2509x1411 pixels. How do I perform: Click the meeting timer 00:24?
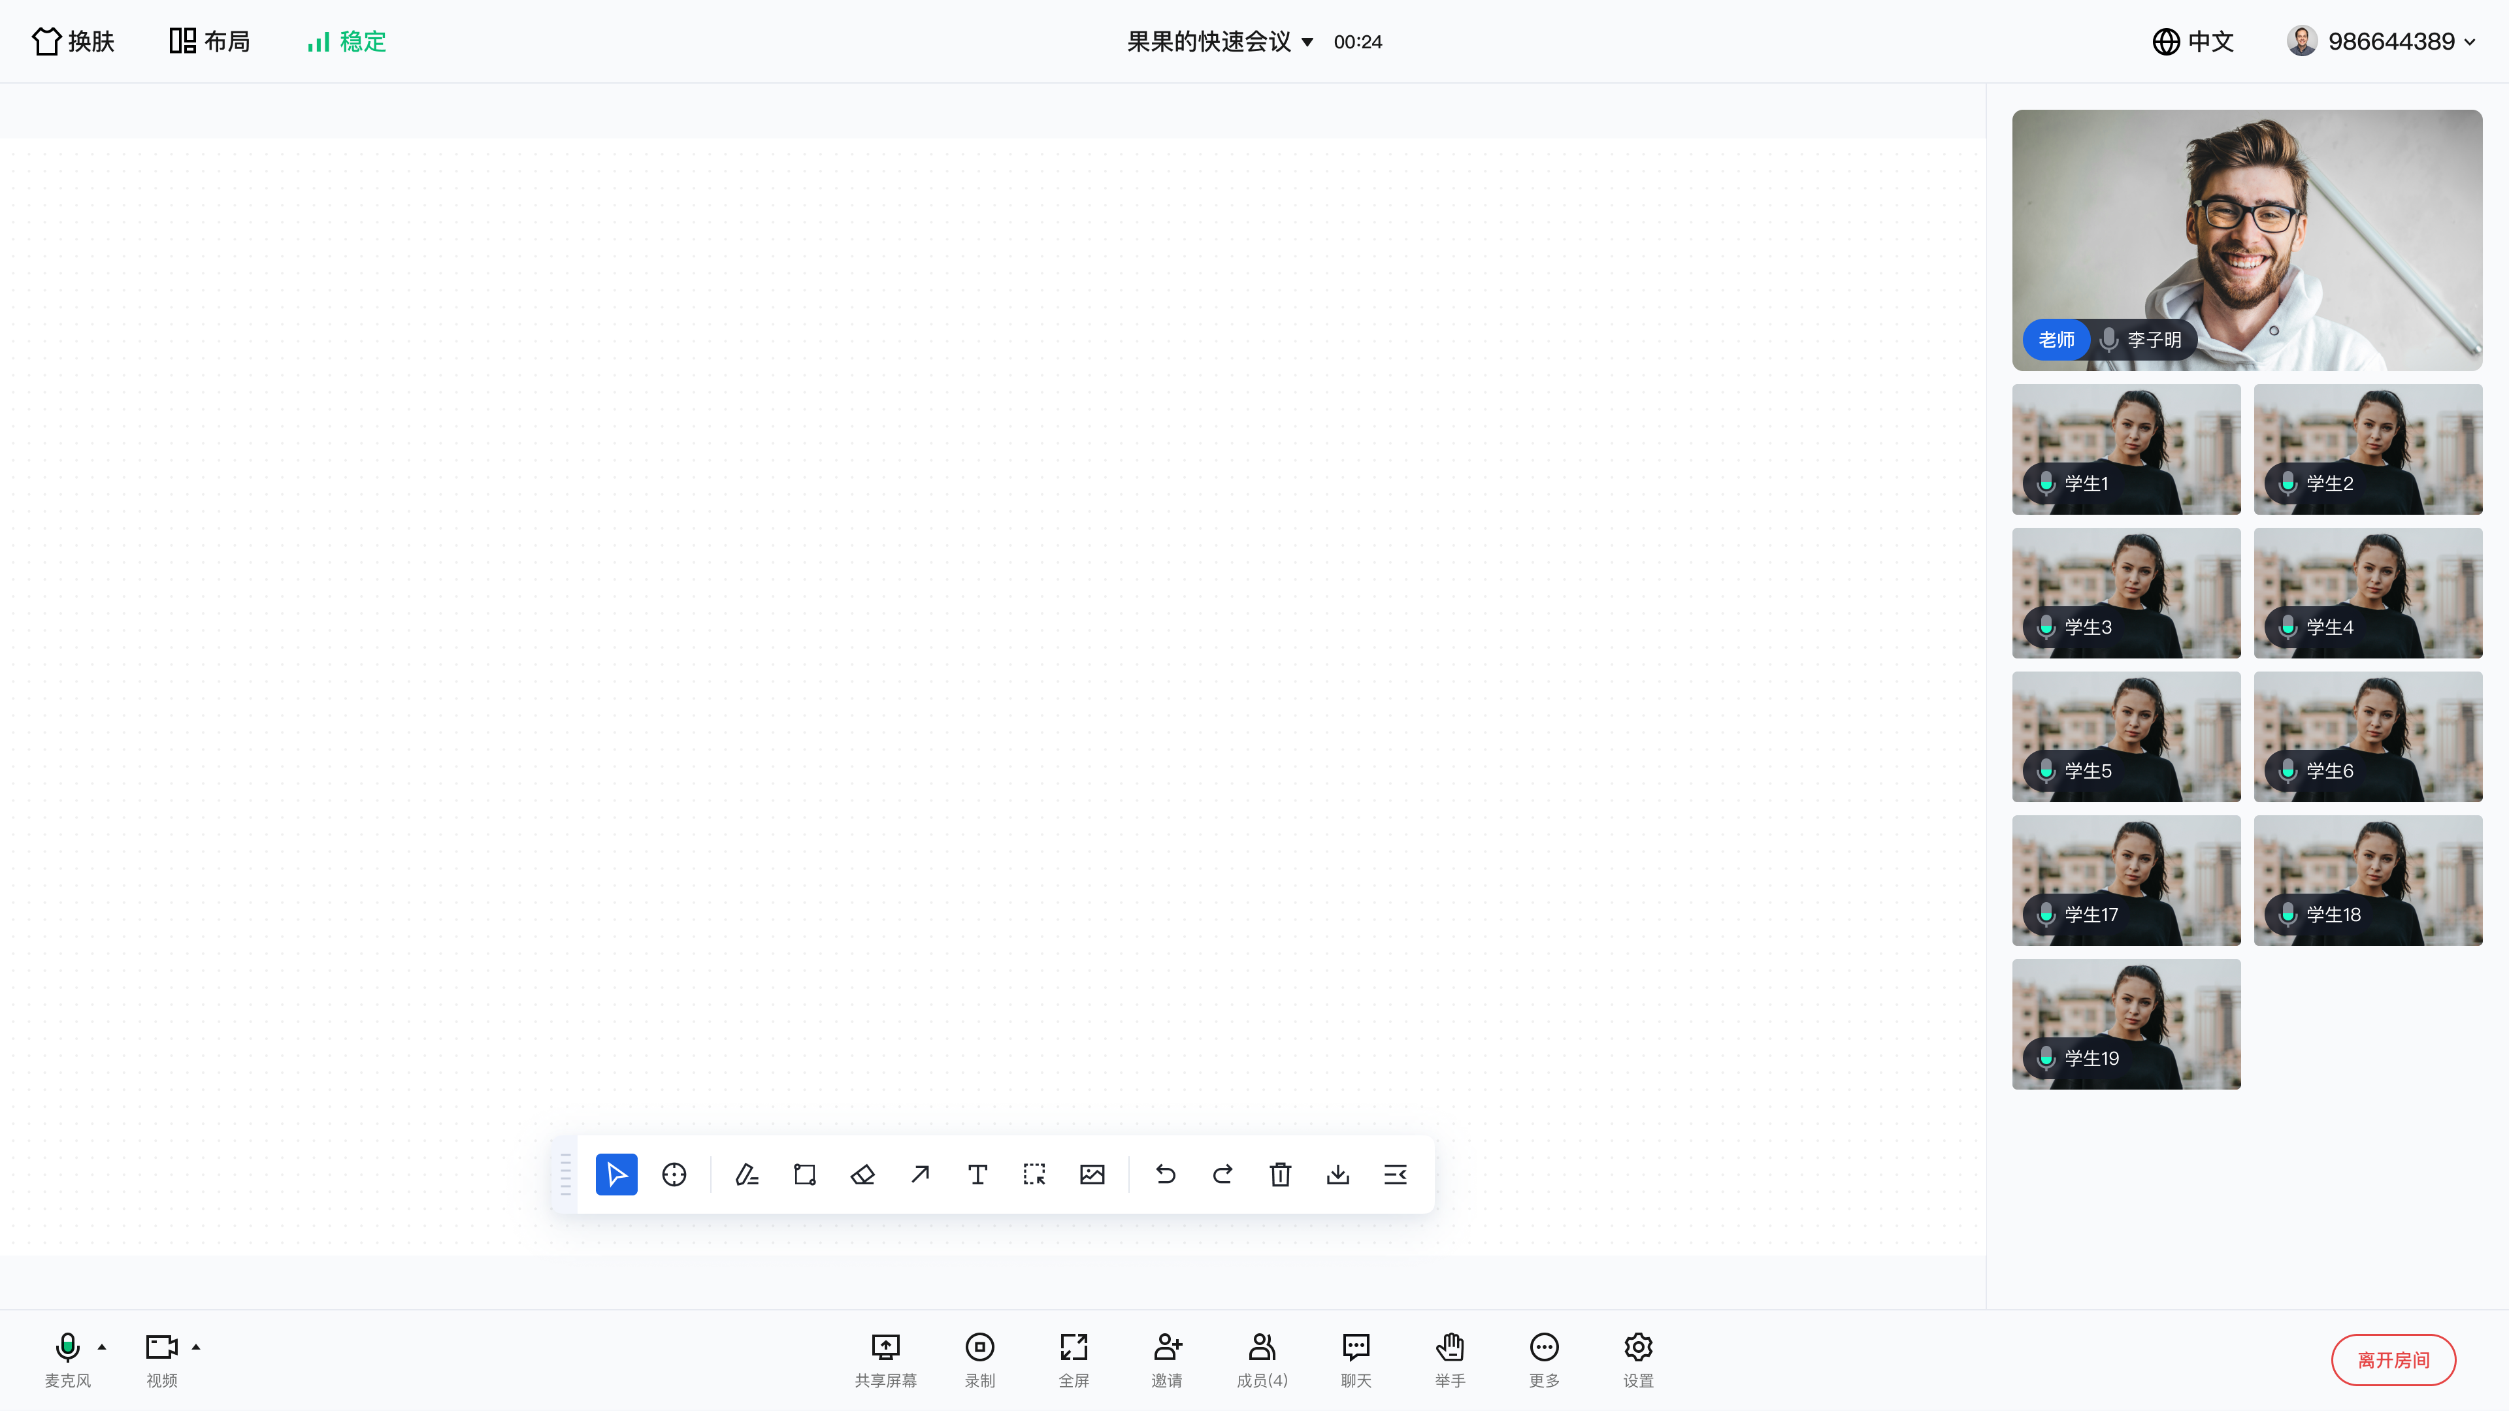coord(1358,42)
